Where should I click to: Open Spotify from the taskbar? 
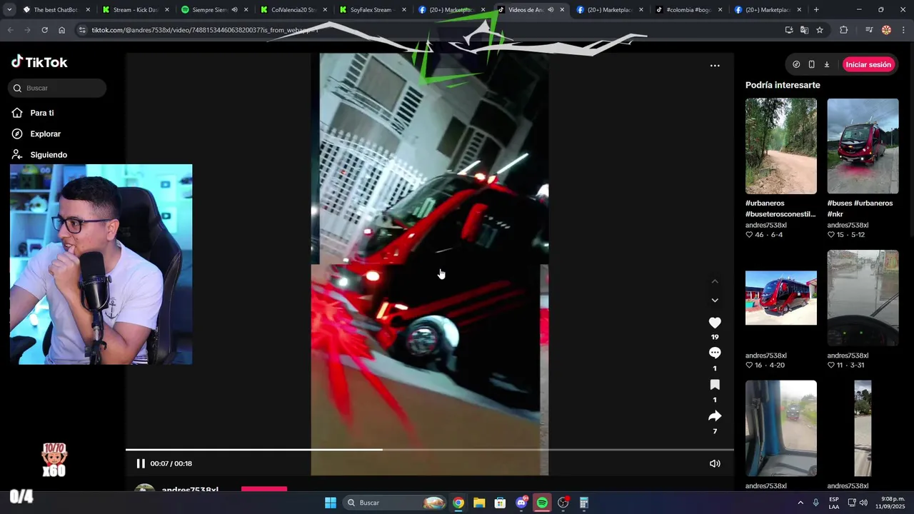[x=542, y=503]
